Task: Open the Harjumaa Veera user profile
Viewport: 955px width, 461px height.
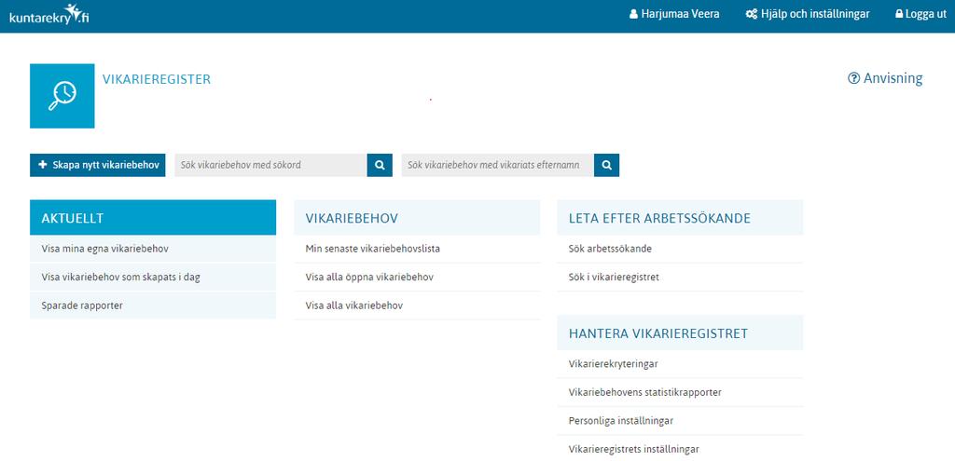Action: (674, 14)
